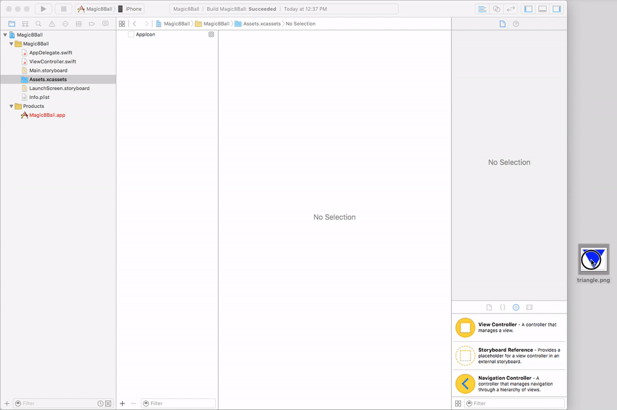The image size is (617, 410).
Task: Show related items grid icon in jump bar
Action: pos(122,24)
